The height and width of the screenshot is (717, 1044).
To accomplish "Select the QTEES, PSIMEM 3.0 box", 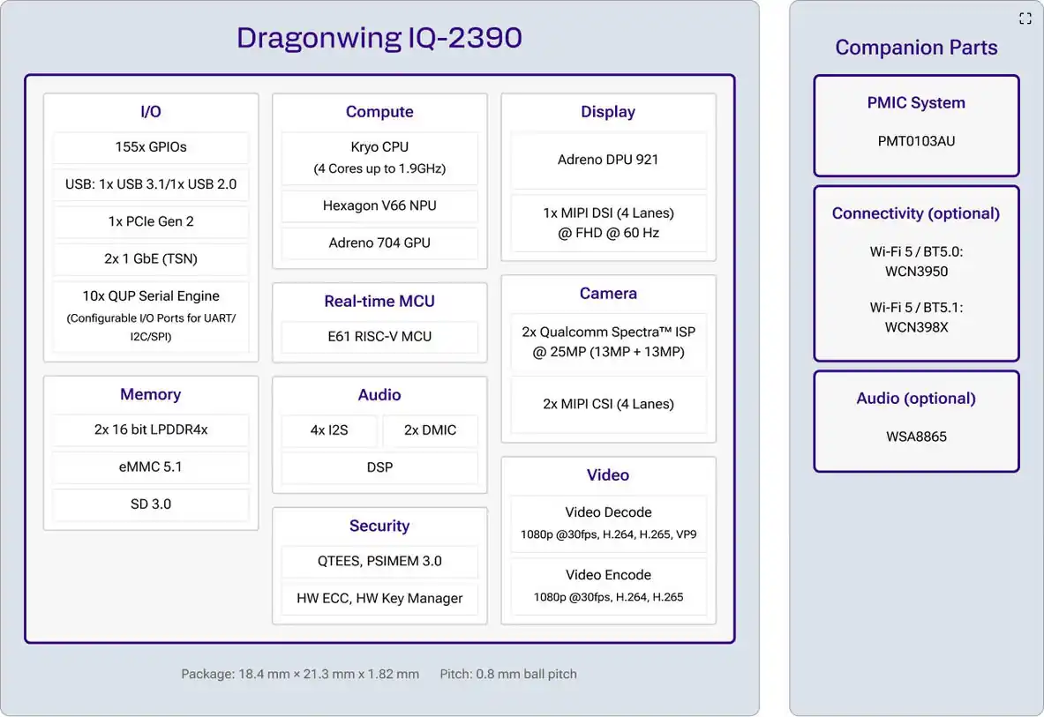I will (379, 562).
